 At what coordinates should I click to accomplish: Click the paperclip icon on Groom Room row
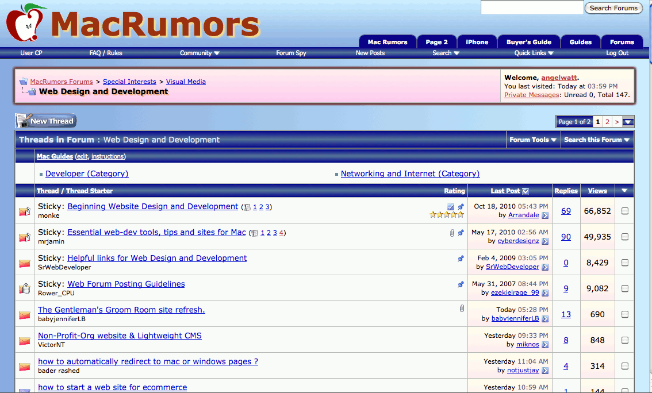tap(462, 308)
